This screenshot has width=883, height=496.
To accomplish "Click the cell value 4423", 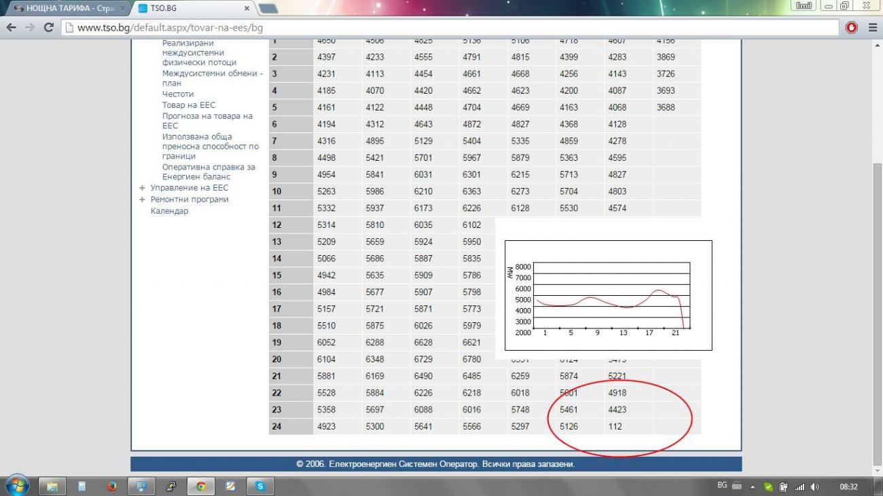I will click(x=617, y=410).
